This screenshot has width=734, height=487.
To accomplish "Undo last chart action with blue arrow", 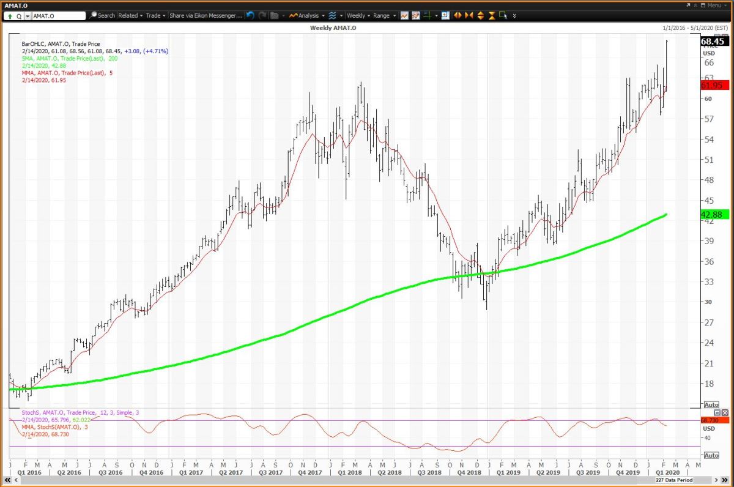I will point(251,15).
